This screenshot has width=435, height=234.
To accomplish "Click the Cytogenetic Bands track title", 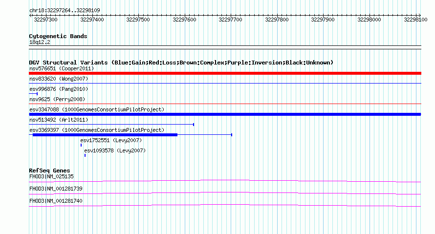I will click(58, 36).
